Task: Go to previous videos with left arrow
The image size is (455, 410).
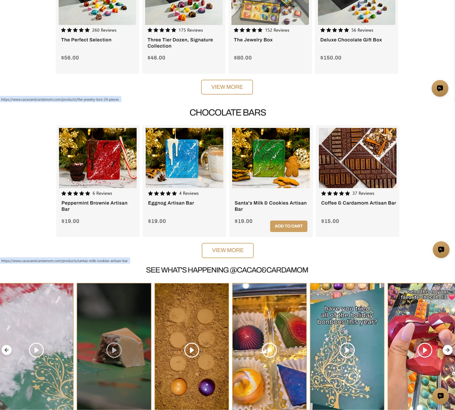Action: (x=7, y=350)
